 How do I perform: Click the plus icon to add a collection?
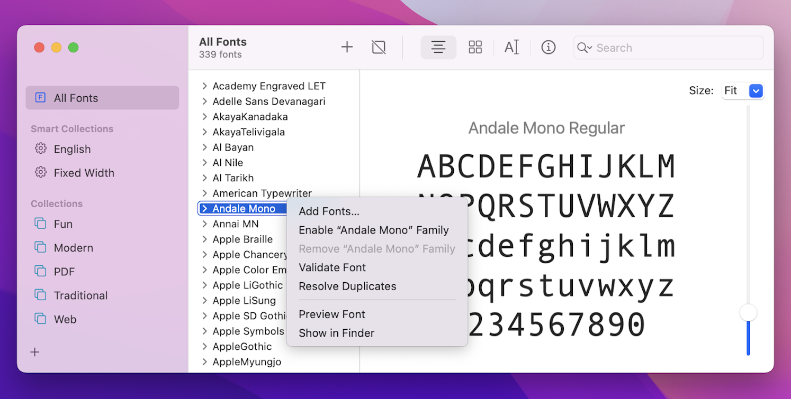(x=34, y=352)
